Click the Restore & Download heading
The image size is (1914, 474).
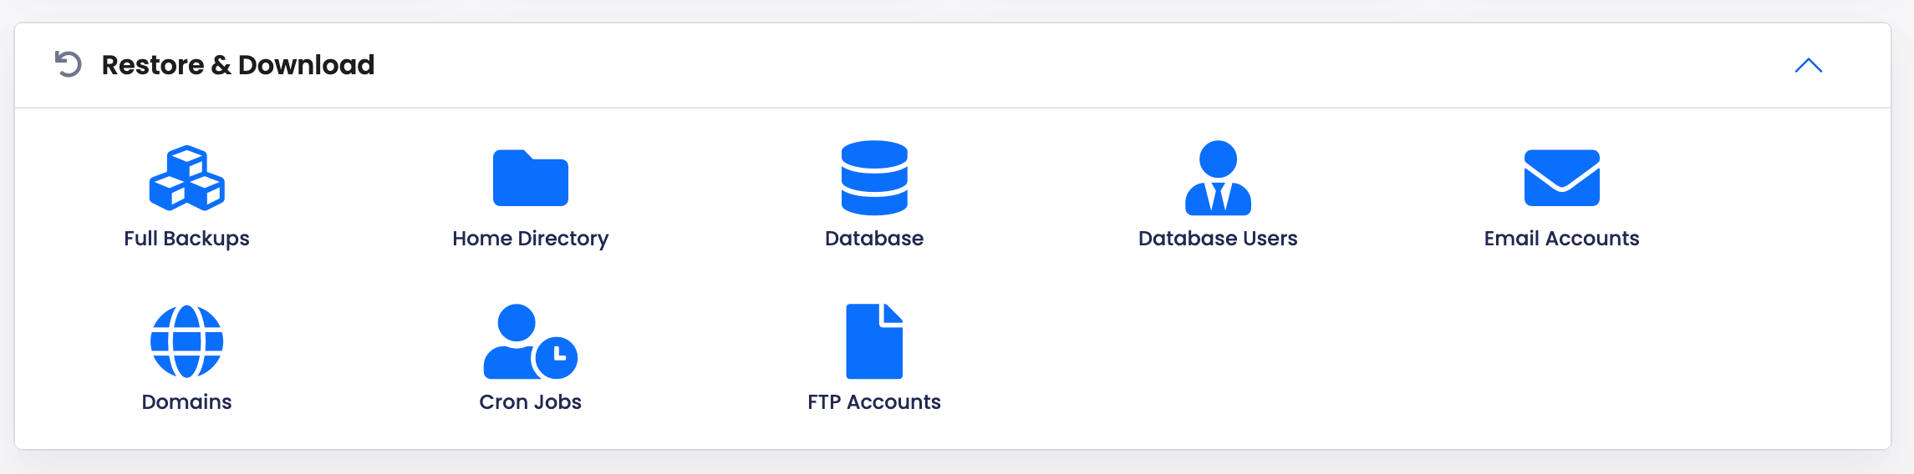238,65
